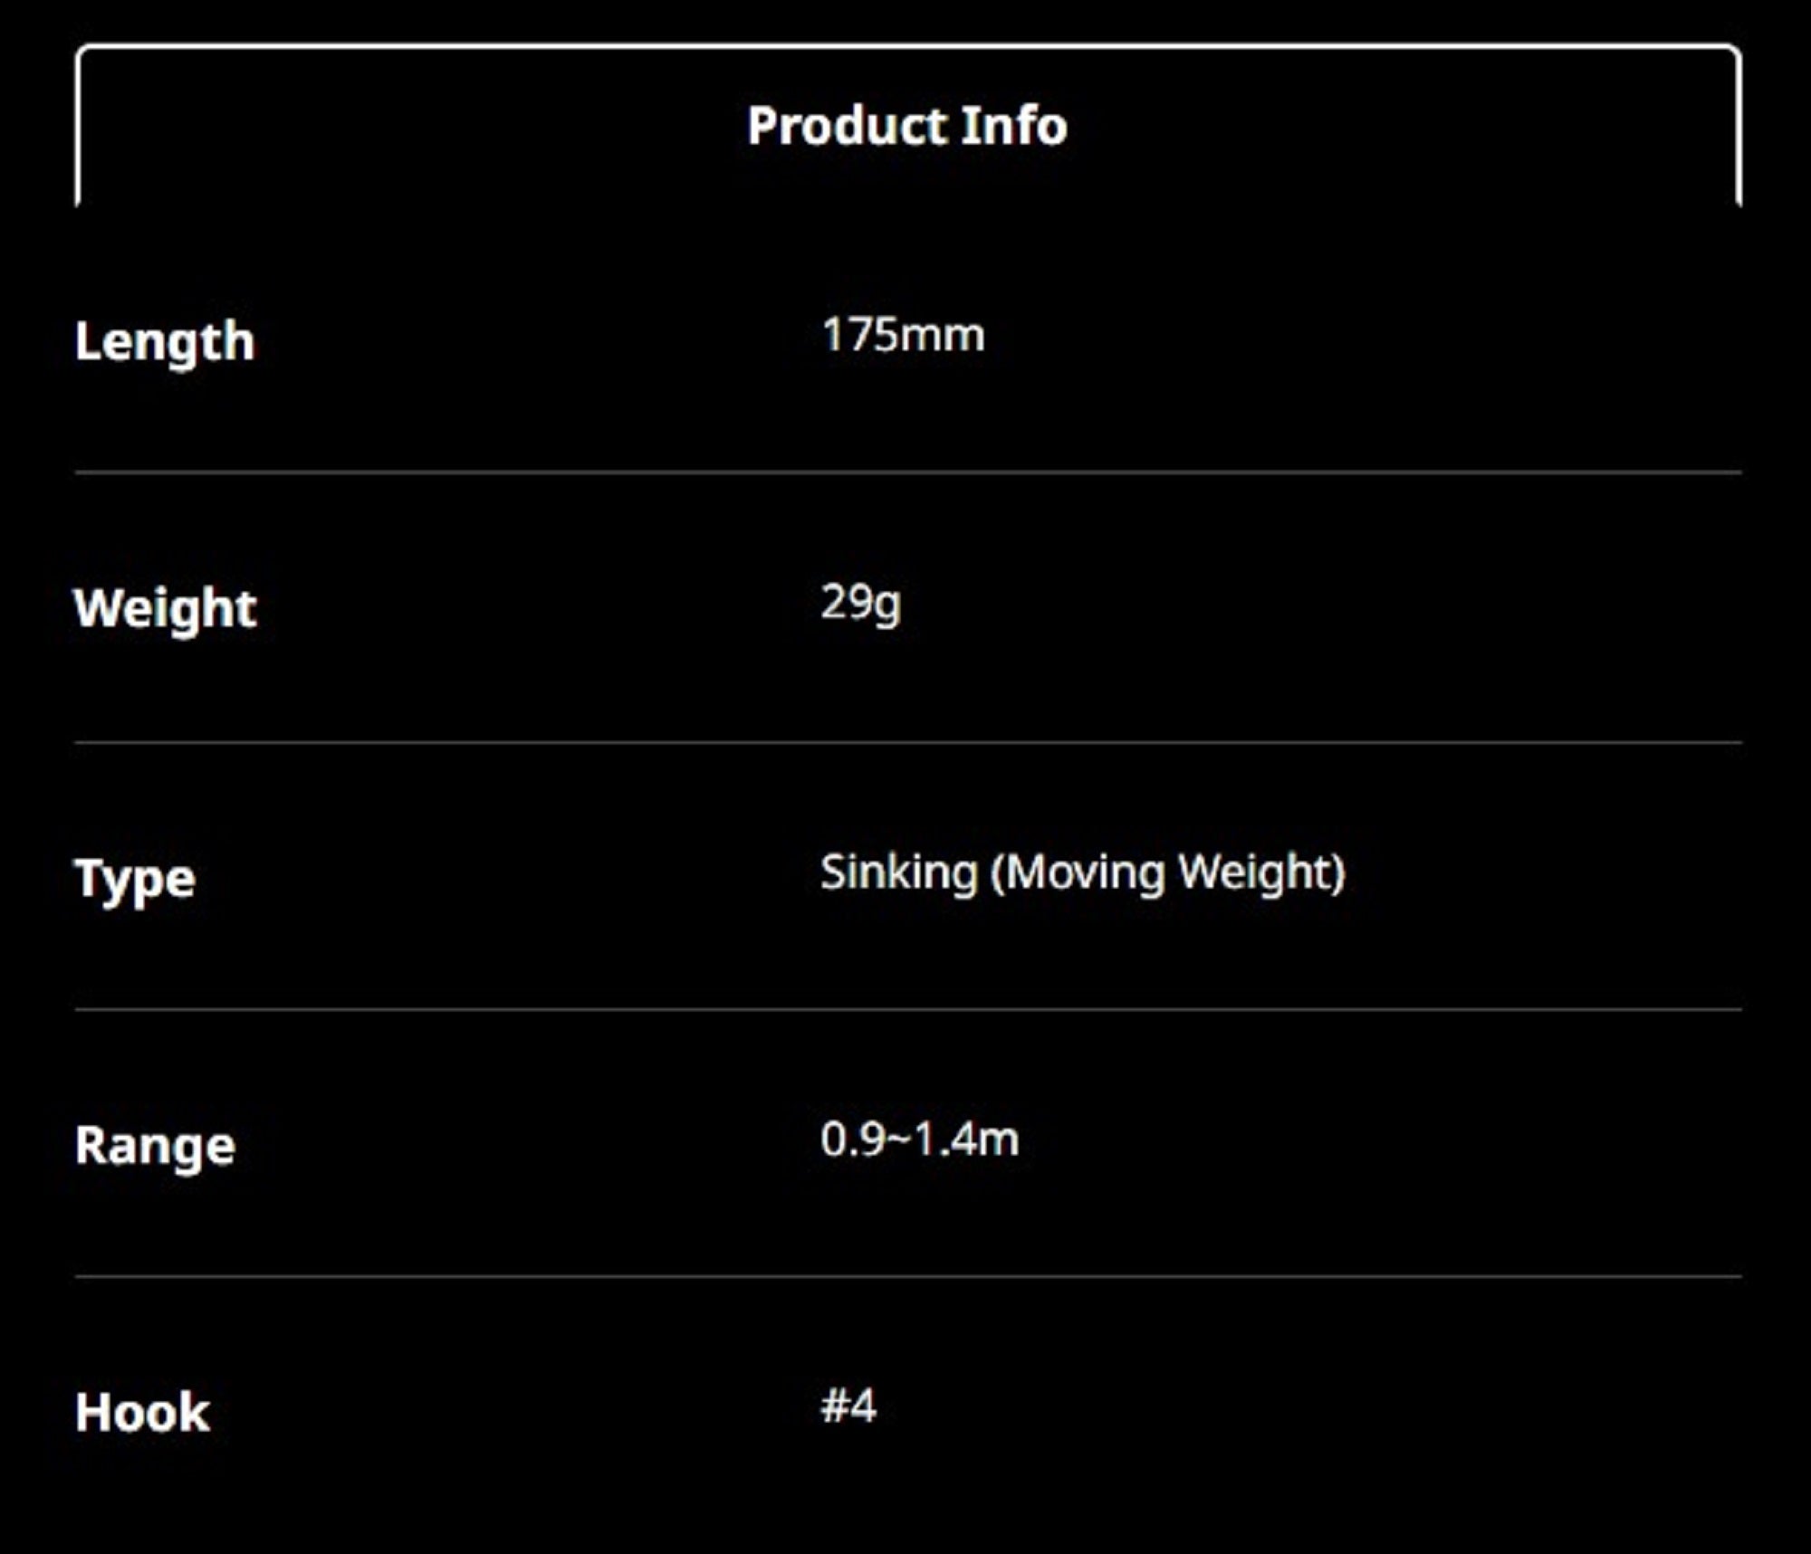Click the divider line below the Weight row
Screen dimensions: 1811x1554
(907, 742)
